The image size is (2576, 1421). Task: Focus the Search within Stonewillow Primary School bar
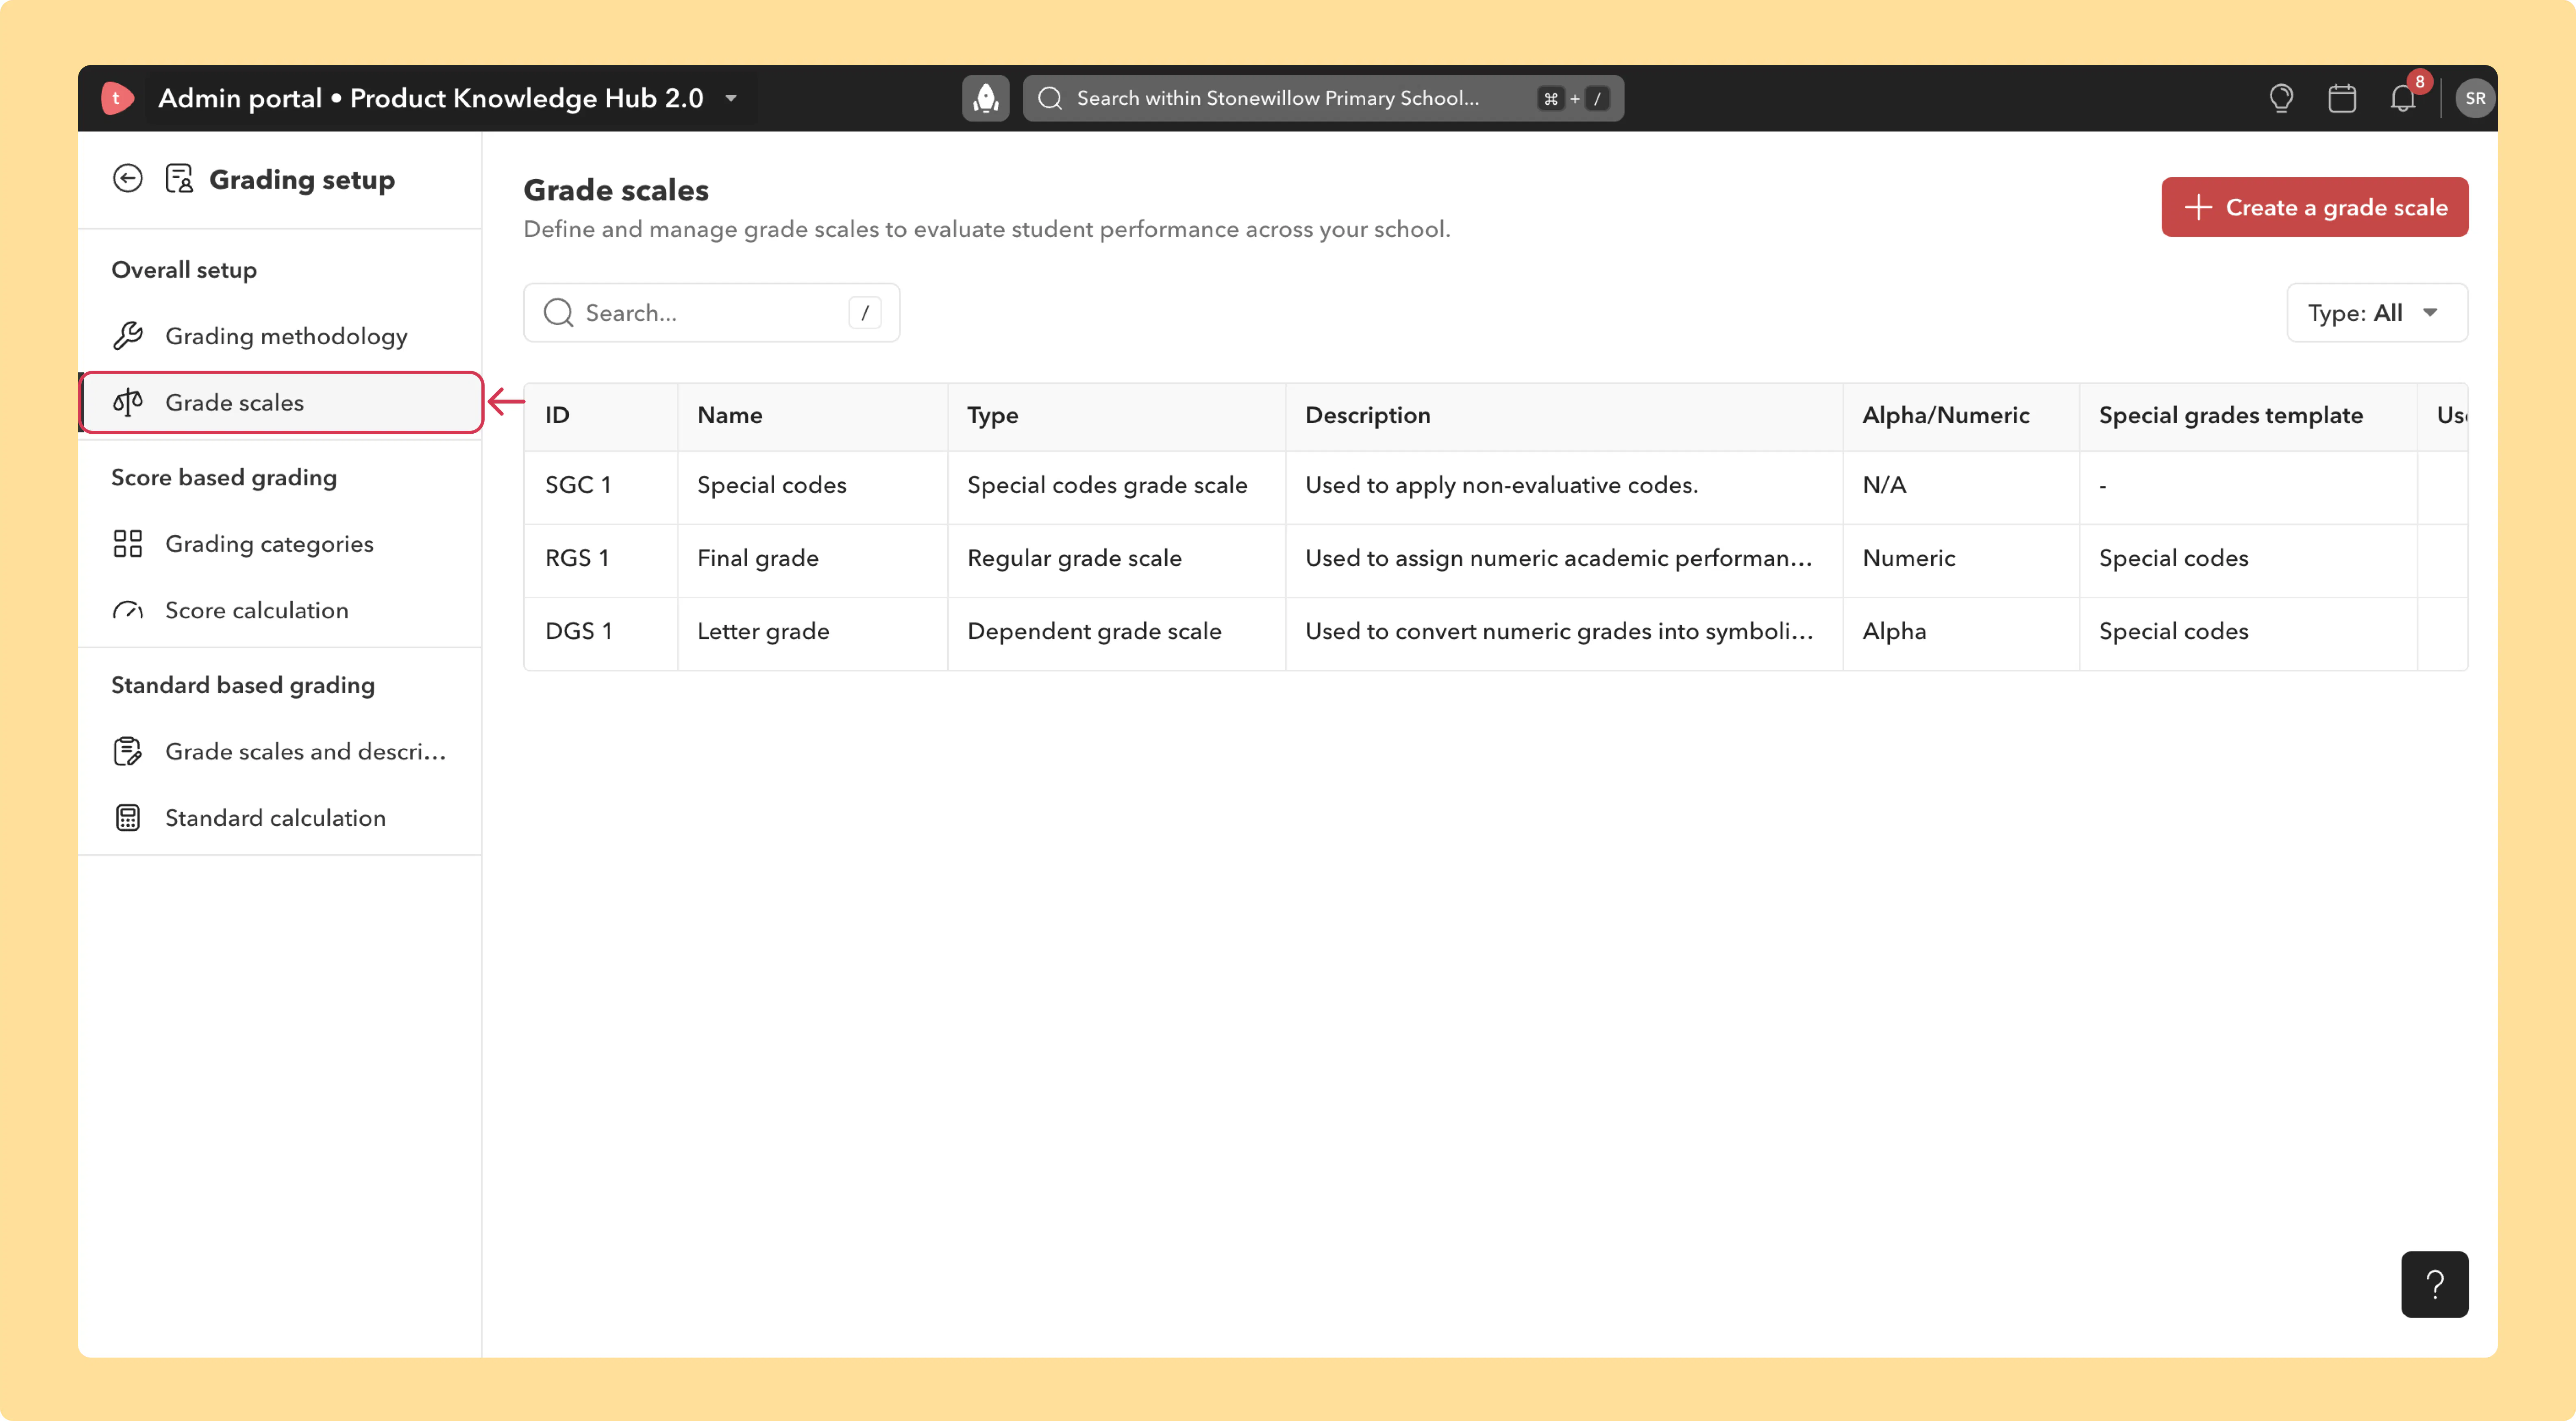coord(1322,98)
